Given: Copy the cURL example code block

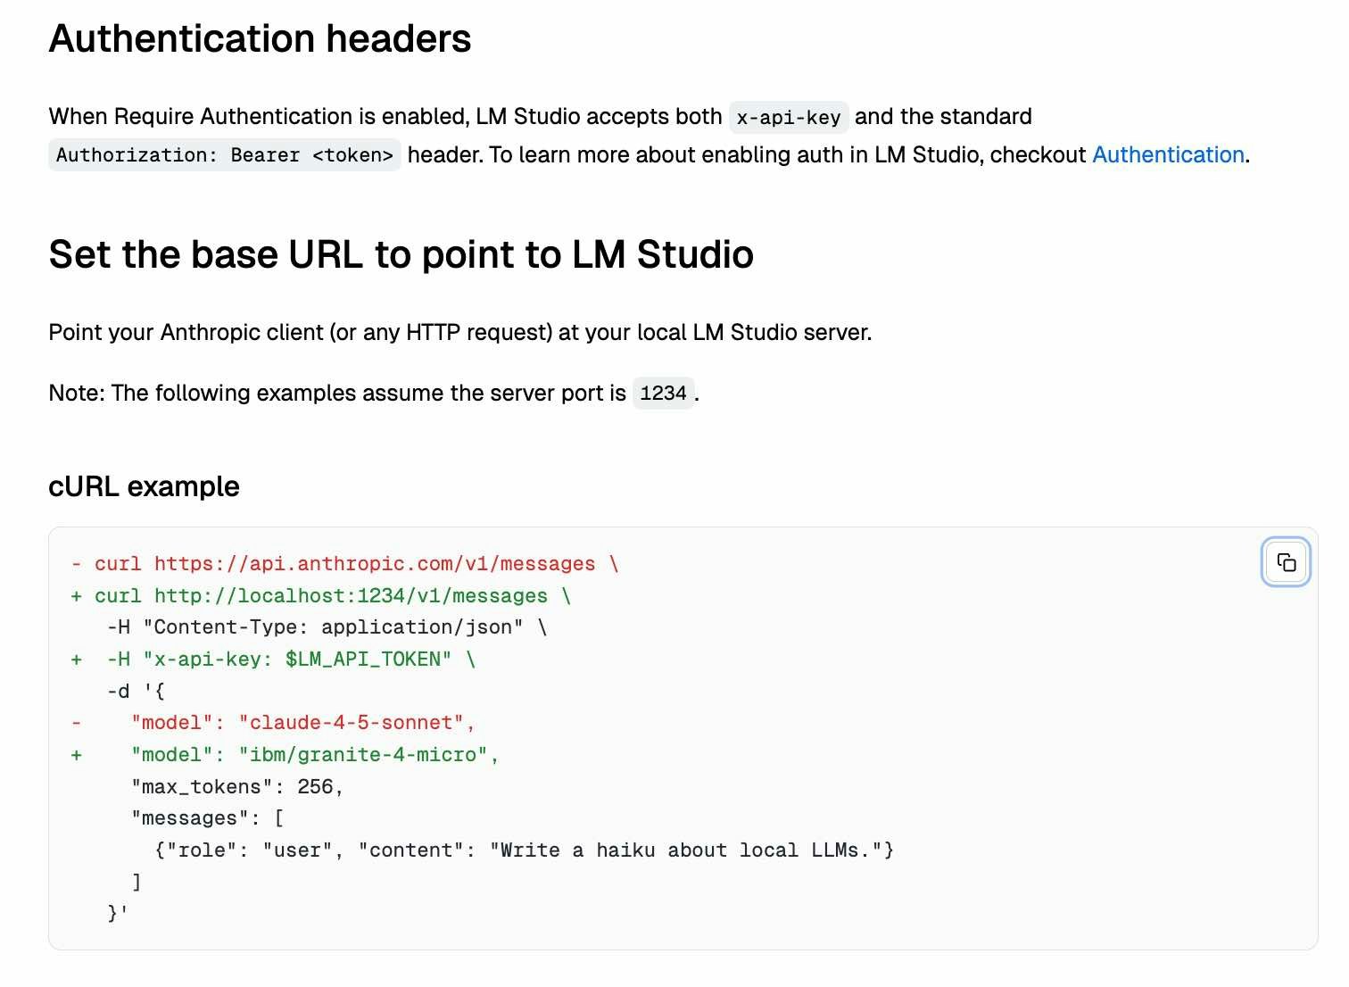Looking at the screenshot, I should pyautogui.click(x=1286, y=562).
